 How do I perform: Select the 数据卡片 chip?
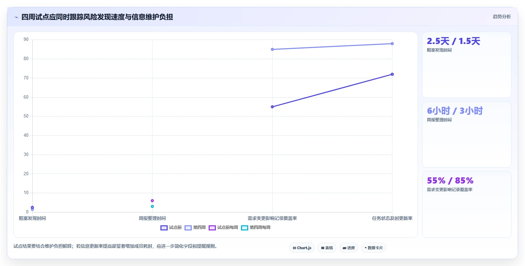coord(374,248)
